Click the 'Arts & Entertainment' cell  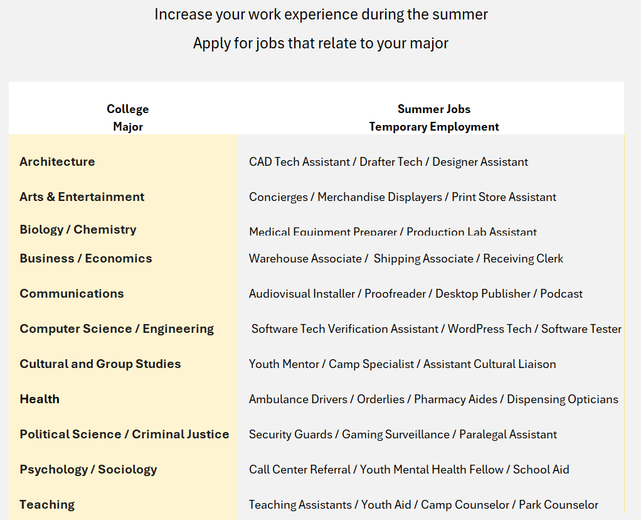coord(82,197)
